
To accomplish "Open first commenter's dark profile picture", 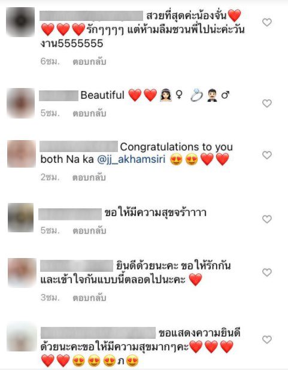I will click(20, 22).
